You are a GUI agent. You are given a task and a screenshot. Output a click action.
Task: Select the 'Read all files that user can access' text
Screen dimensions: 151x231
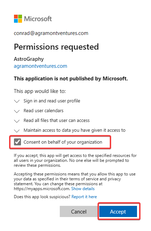pos(57,121)
